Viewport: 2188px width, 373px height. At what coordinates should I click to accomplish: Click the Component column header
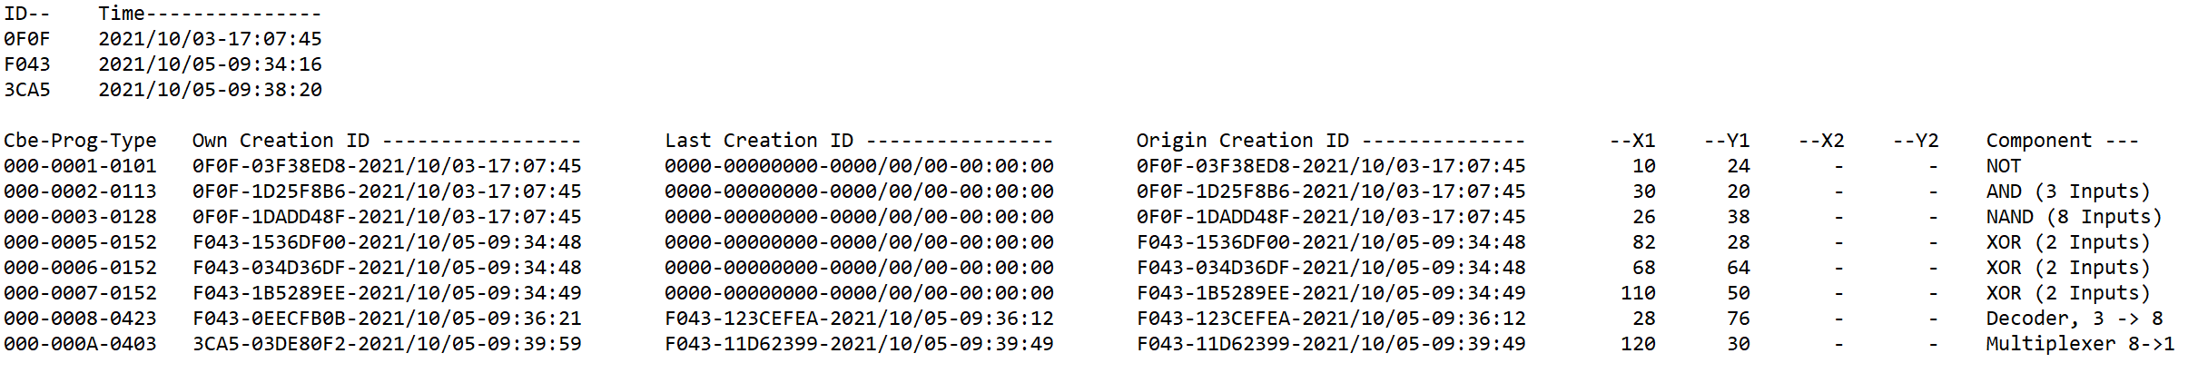pyautogui.click(x=2038, y=141)
